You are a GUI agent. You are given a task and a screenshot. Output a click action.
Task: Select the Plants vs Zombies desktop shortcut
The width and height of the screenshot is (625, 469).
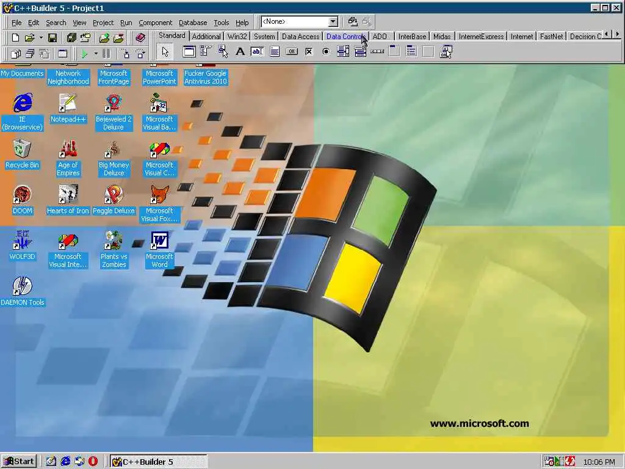pos(114,249)
